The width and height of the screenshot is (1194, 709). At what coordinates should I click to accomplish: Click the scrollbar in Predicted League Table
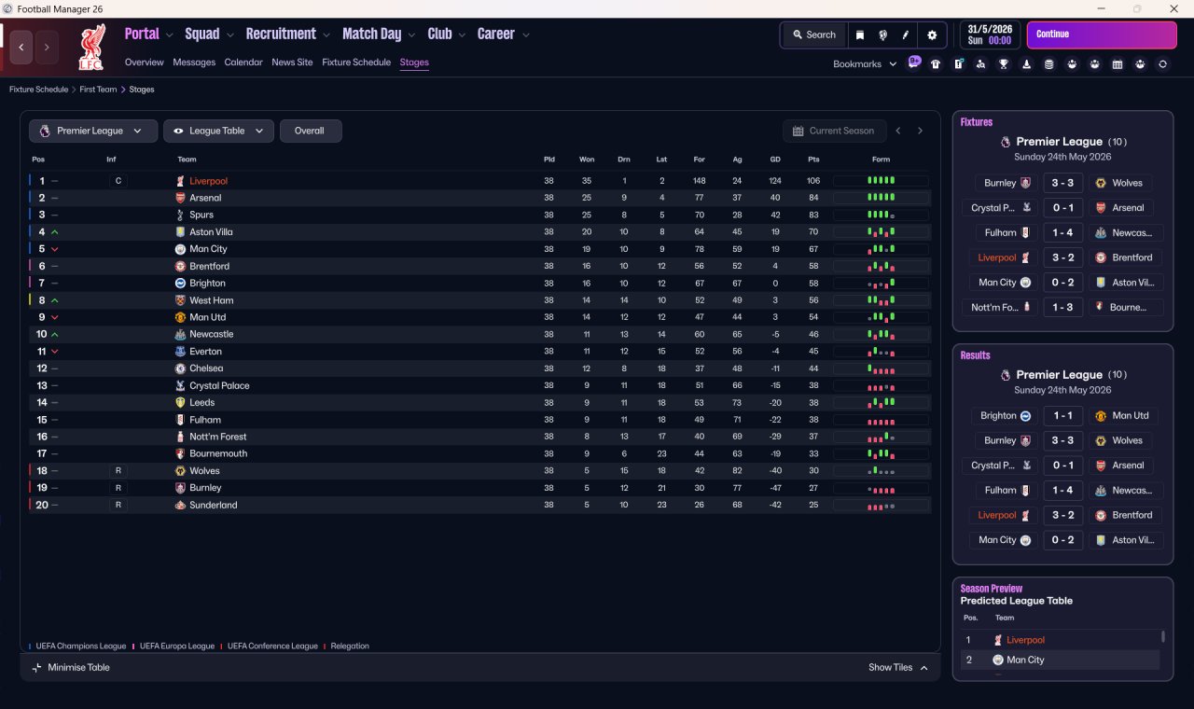[1162, 637]
